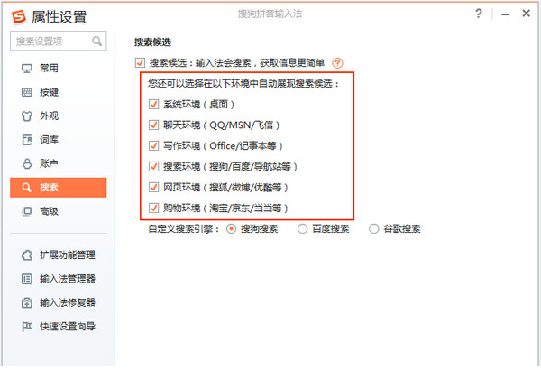Select the 词库 dictionary icon

[27, 140]
